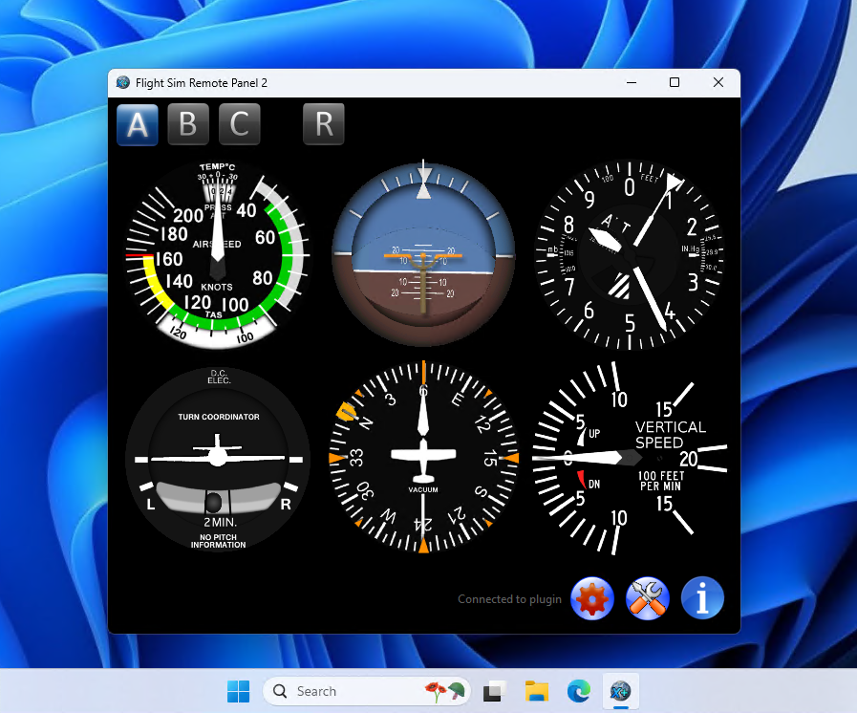This screenshot has width=857, height=713.
Task: Switch to panel C
Action: [x=240, y=124]
